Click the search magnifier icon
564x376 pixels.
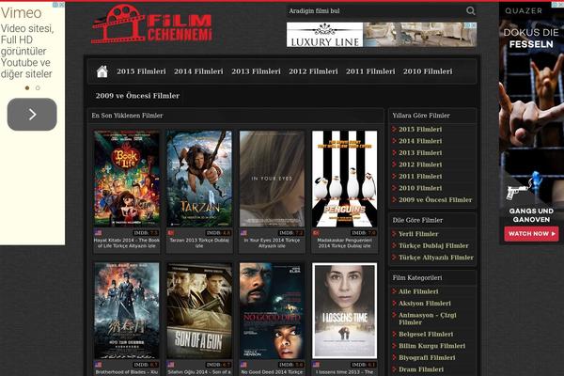click(471, 10)
